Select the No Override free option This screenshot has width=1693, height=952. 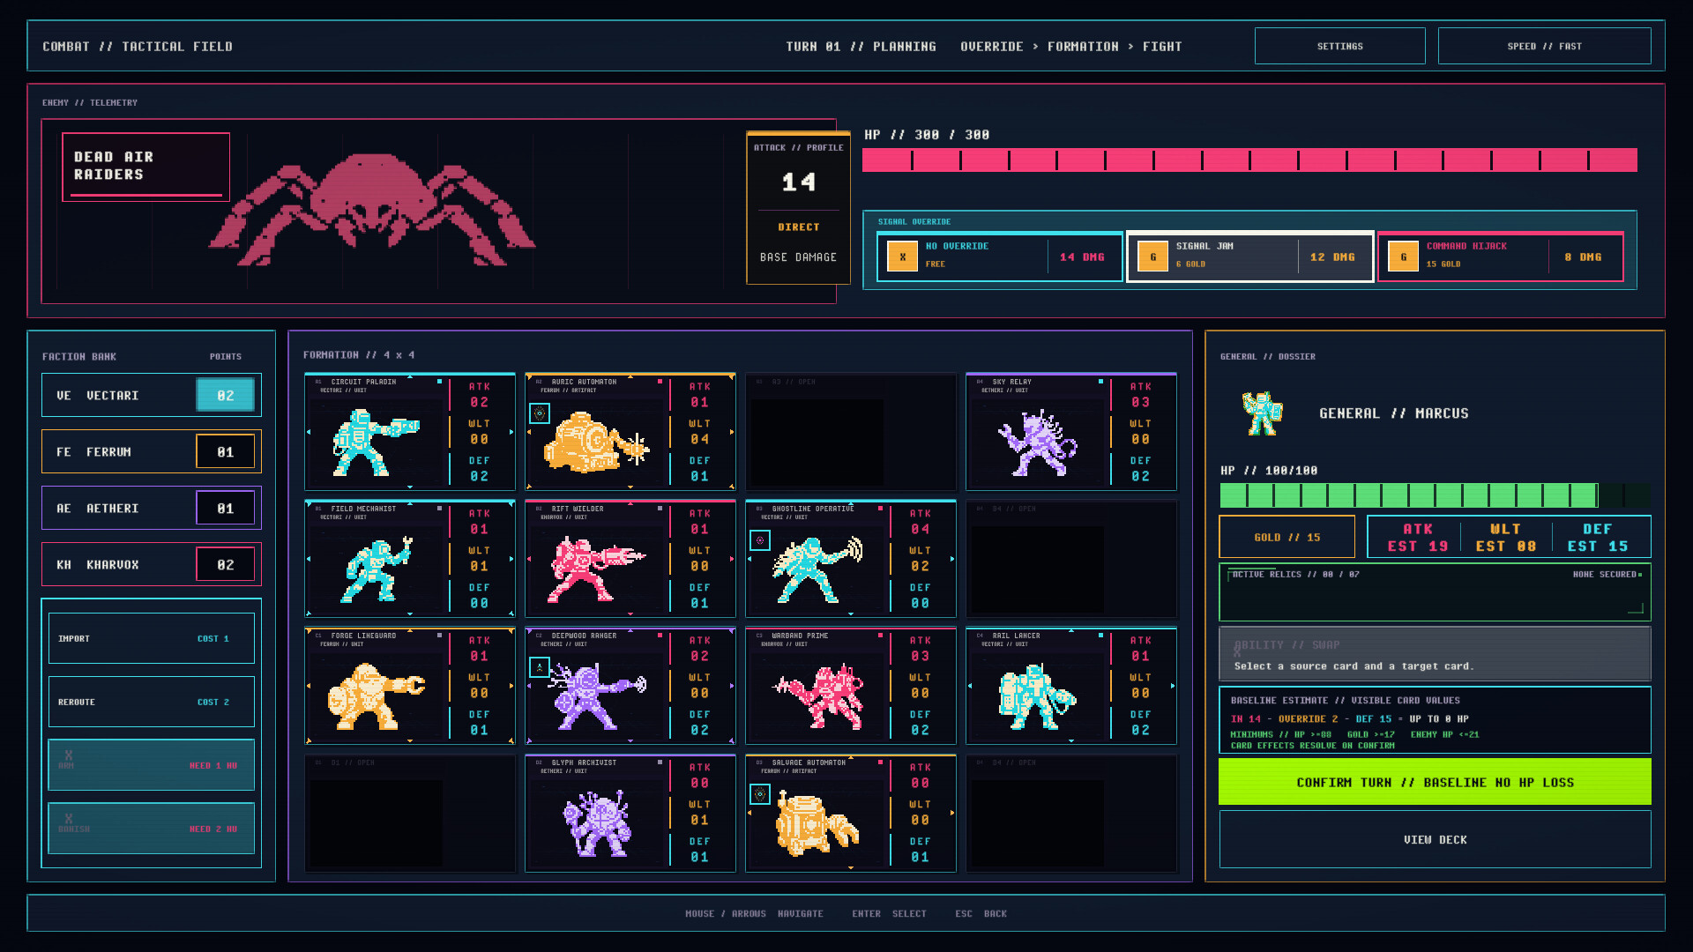(999, 257)
